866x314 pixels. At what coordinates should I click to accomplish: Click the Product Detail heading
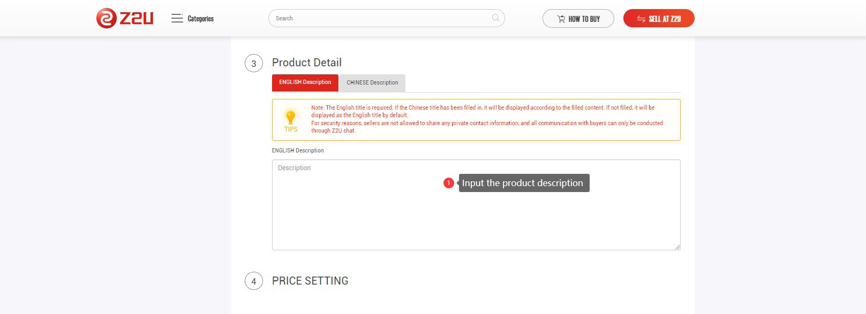point(307,63)
